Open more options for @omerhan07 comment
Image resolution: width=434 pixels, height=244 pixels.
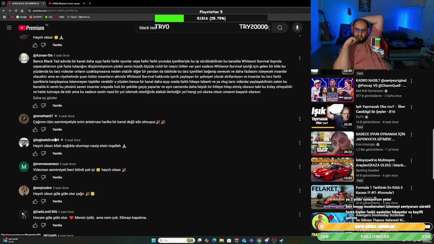pos(300,119)
